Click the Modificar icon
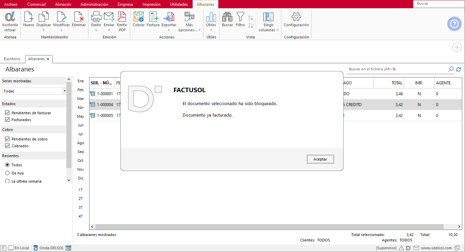The width and height of the screenshot is (465, 252). (62, 17)
